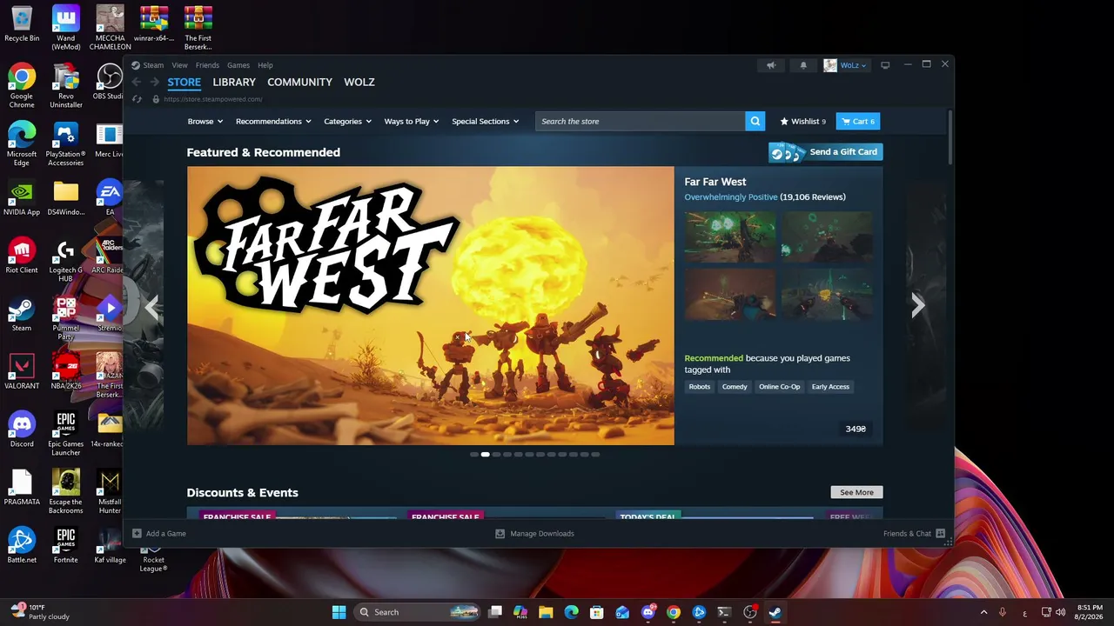1114x626 pixels.
Task: Click the Search the store field
Action: coord(640,122)
